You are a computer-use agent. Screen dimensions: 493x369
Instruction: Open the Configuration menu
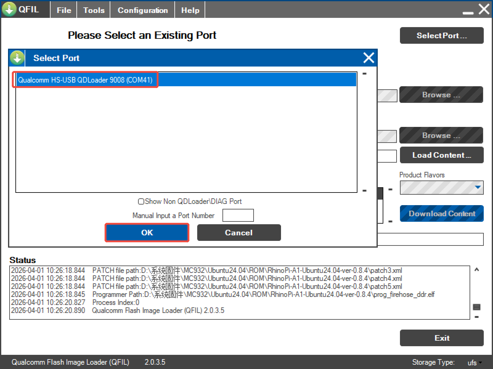143,10
